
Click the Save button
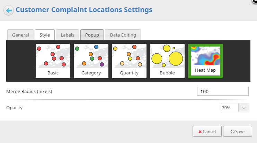[238, 131]
